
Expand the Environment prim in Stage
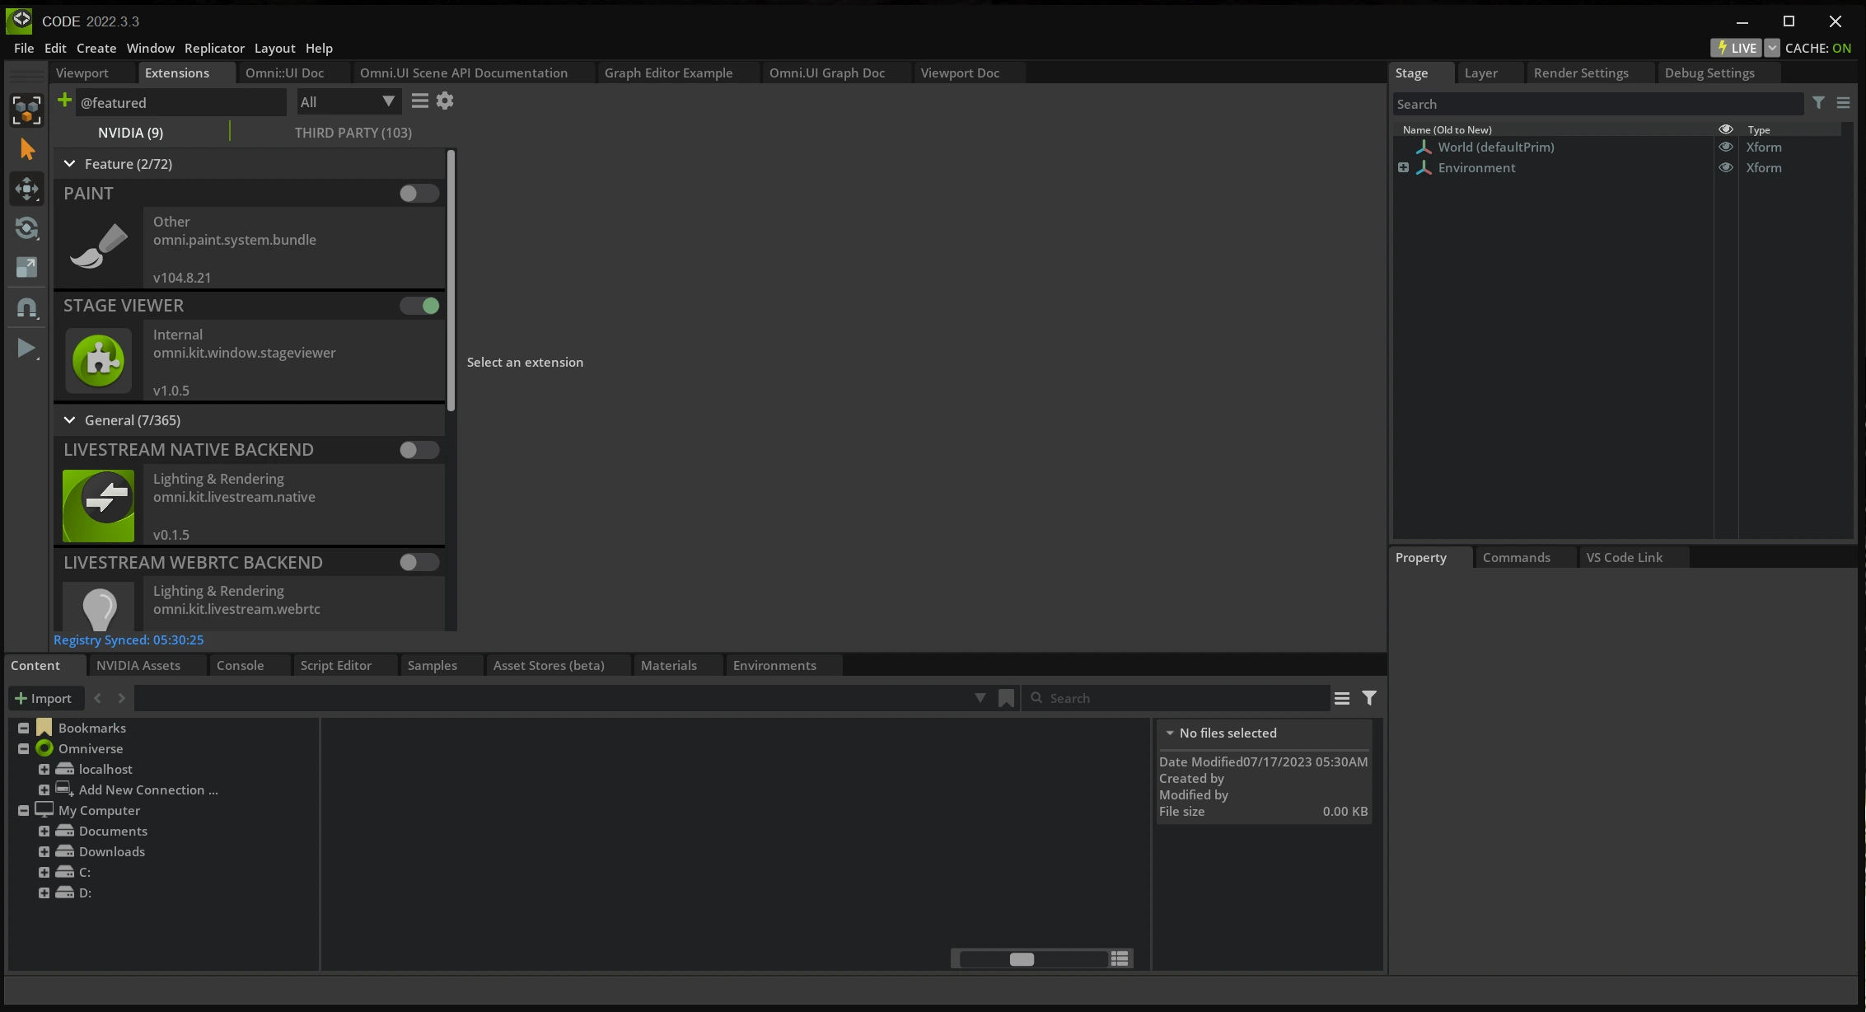(1403, 167)
